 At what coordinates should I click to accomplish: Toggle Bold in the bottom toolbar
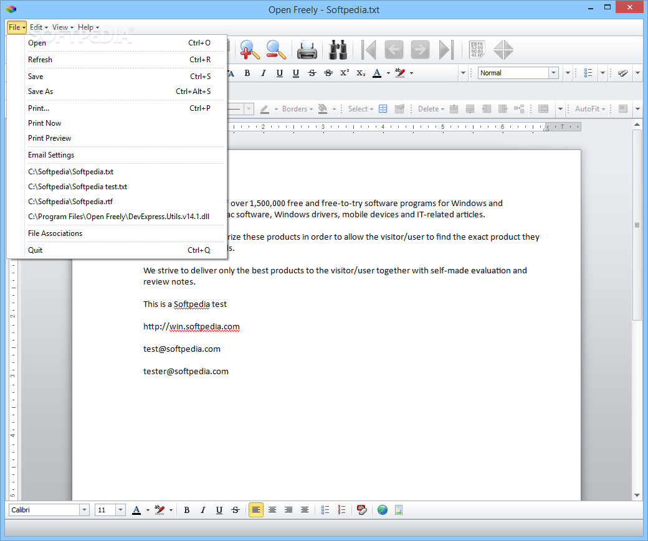[187, 510]
